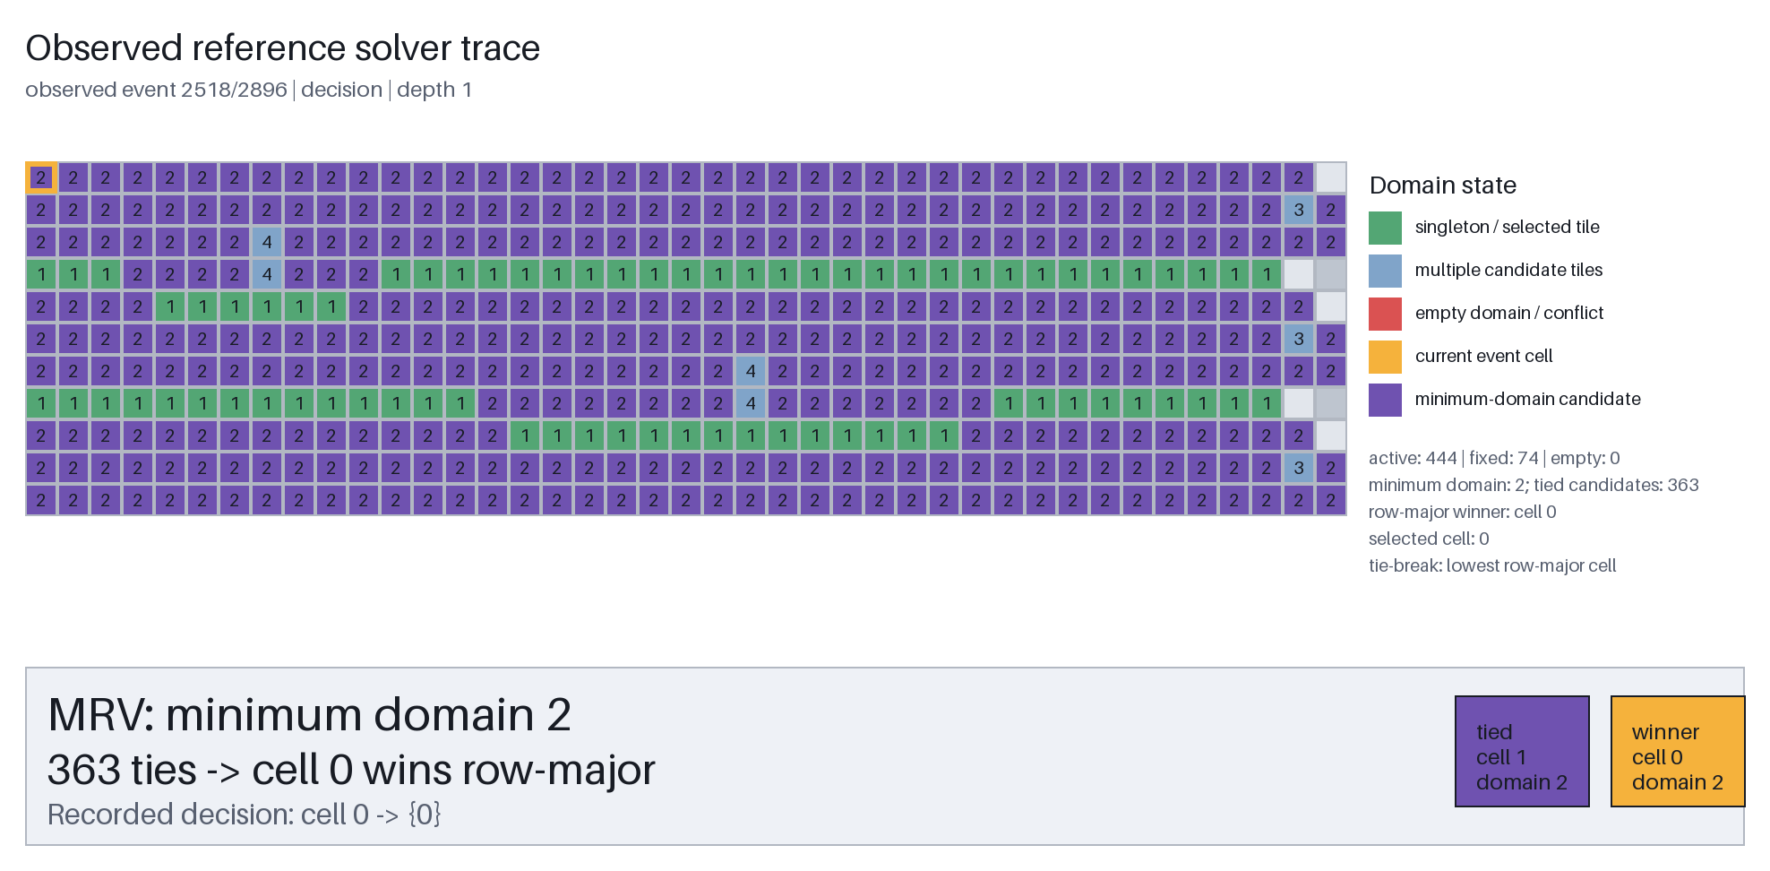Screen dimensions: 1770x871
Task: Click the active: 444 statistics line
Action: tap(1494, 458)
